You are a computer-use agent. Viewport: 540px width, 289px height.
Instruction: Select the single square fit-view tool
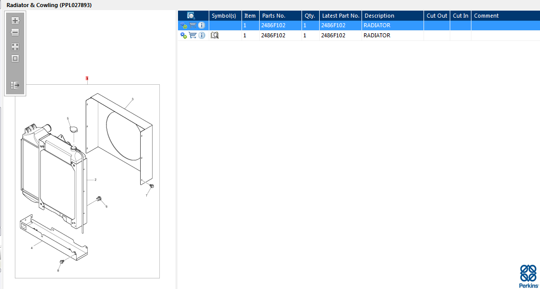tap(15, 59)
